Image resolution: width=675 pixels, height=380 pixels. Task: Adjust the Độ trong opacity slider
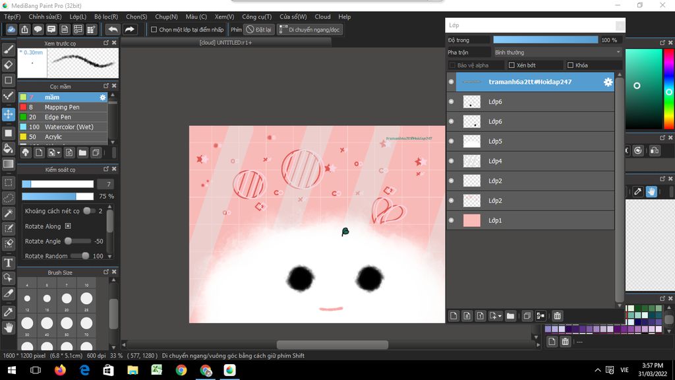pos(545,40)
